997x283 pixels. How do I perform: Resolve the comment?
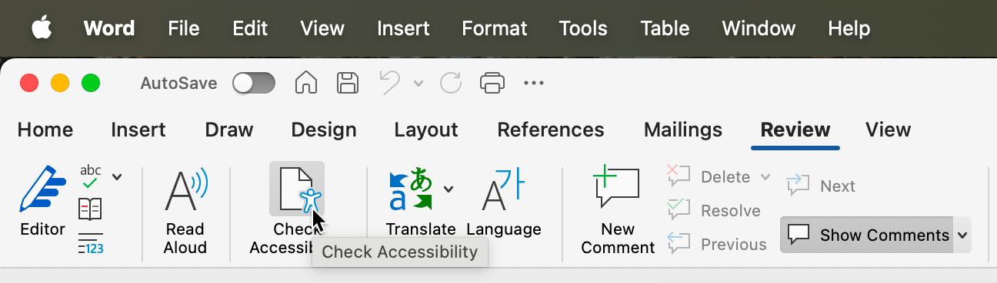click(714, 210)
